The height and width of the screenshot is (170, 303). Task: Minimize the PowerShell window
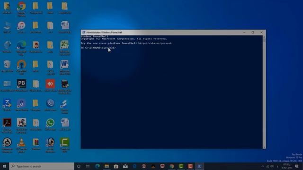click(244, 33)
